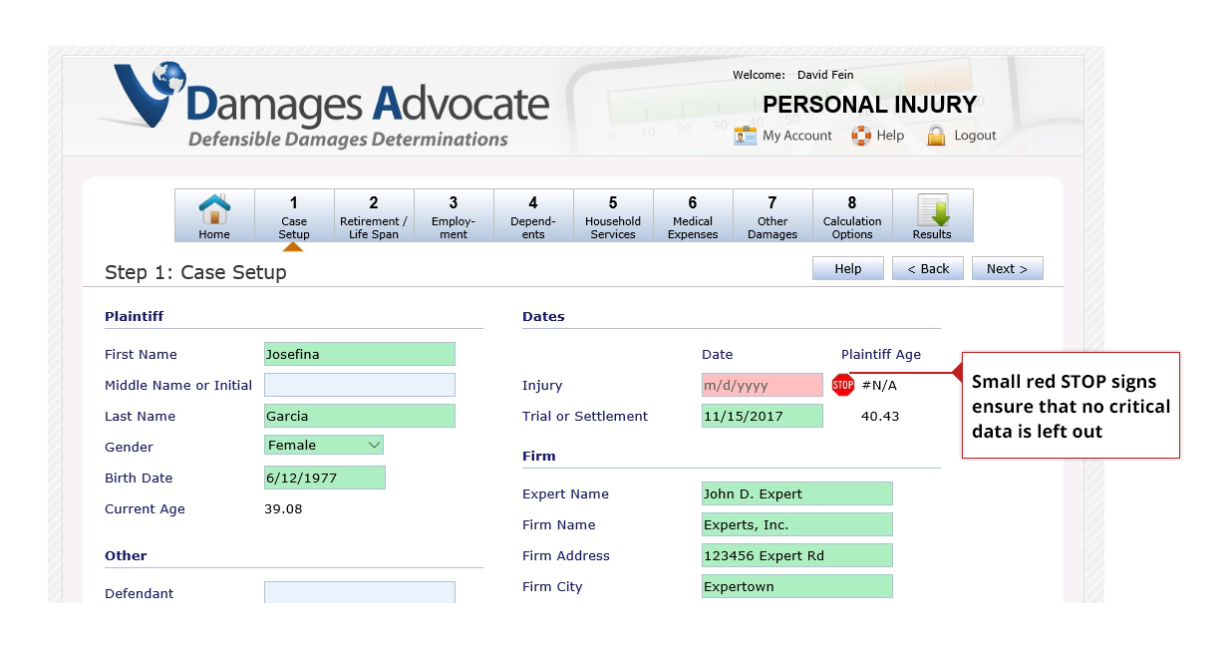Go to step 1 Case Setup
Screen dimensions: 1231x648
(x=294, y=215)
